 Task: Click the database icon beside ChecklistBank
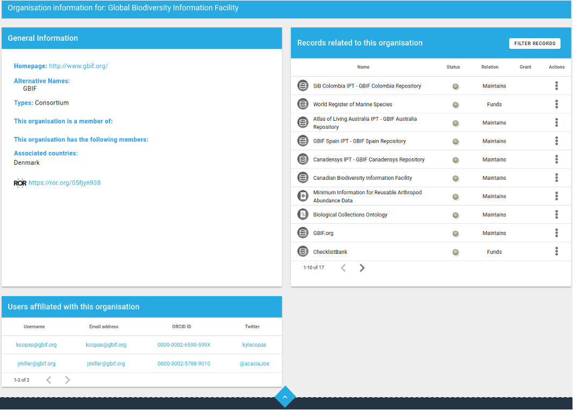pyautogui.click(x=303, y=252)
